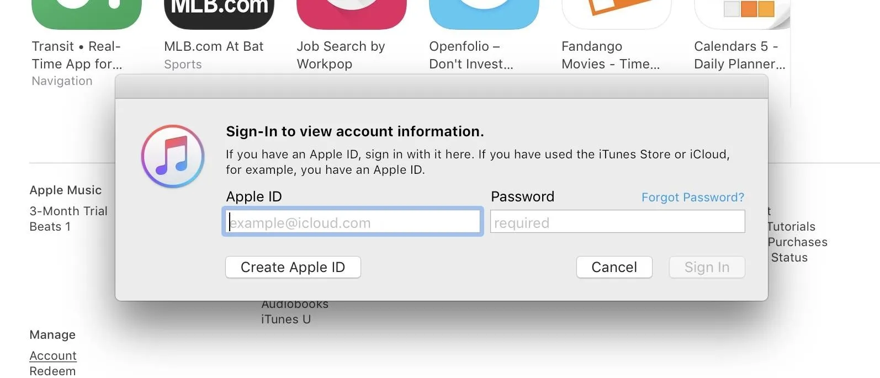Viewport: 880px width, 378px height.
Task: Go to the iTunes U link
Action: [x=286, y=320]
